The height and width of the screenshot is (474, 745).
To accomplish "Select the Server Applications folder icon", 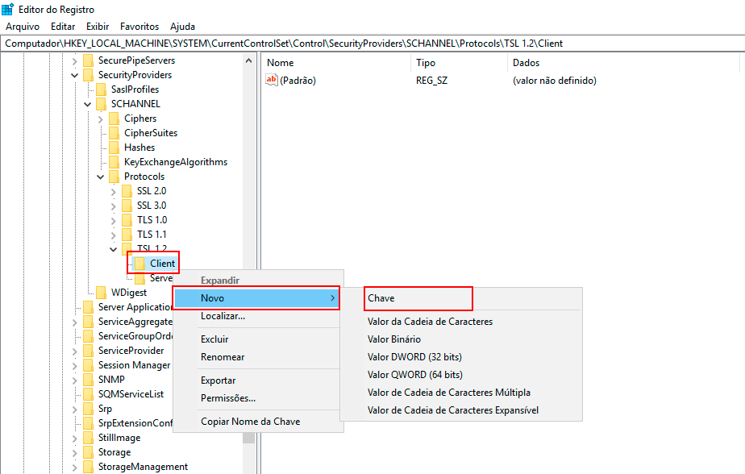I will click(89, 307).
